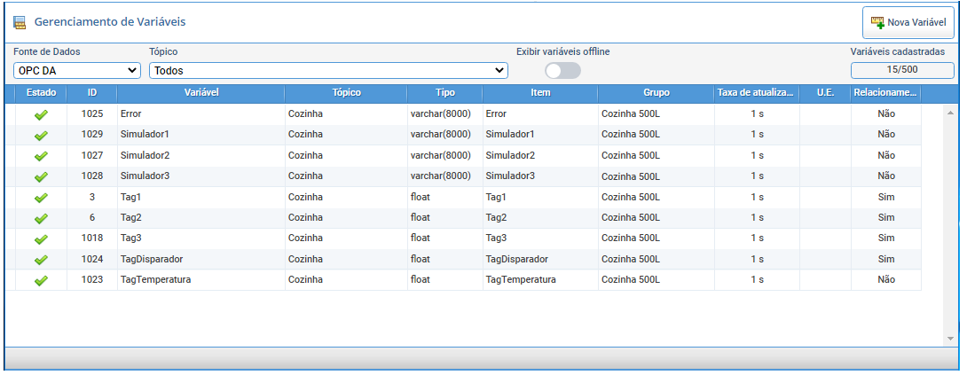Viewport: 967px width, 375px height.
Task: Click the green check status for Tag1 row
Action: [42, 198]
